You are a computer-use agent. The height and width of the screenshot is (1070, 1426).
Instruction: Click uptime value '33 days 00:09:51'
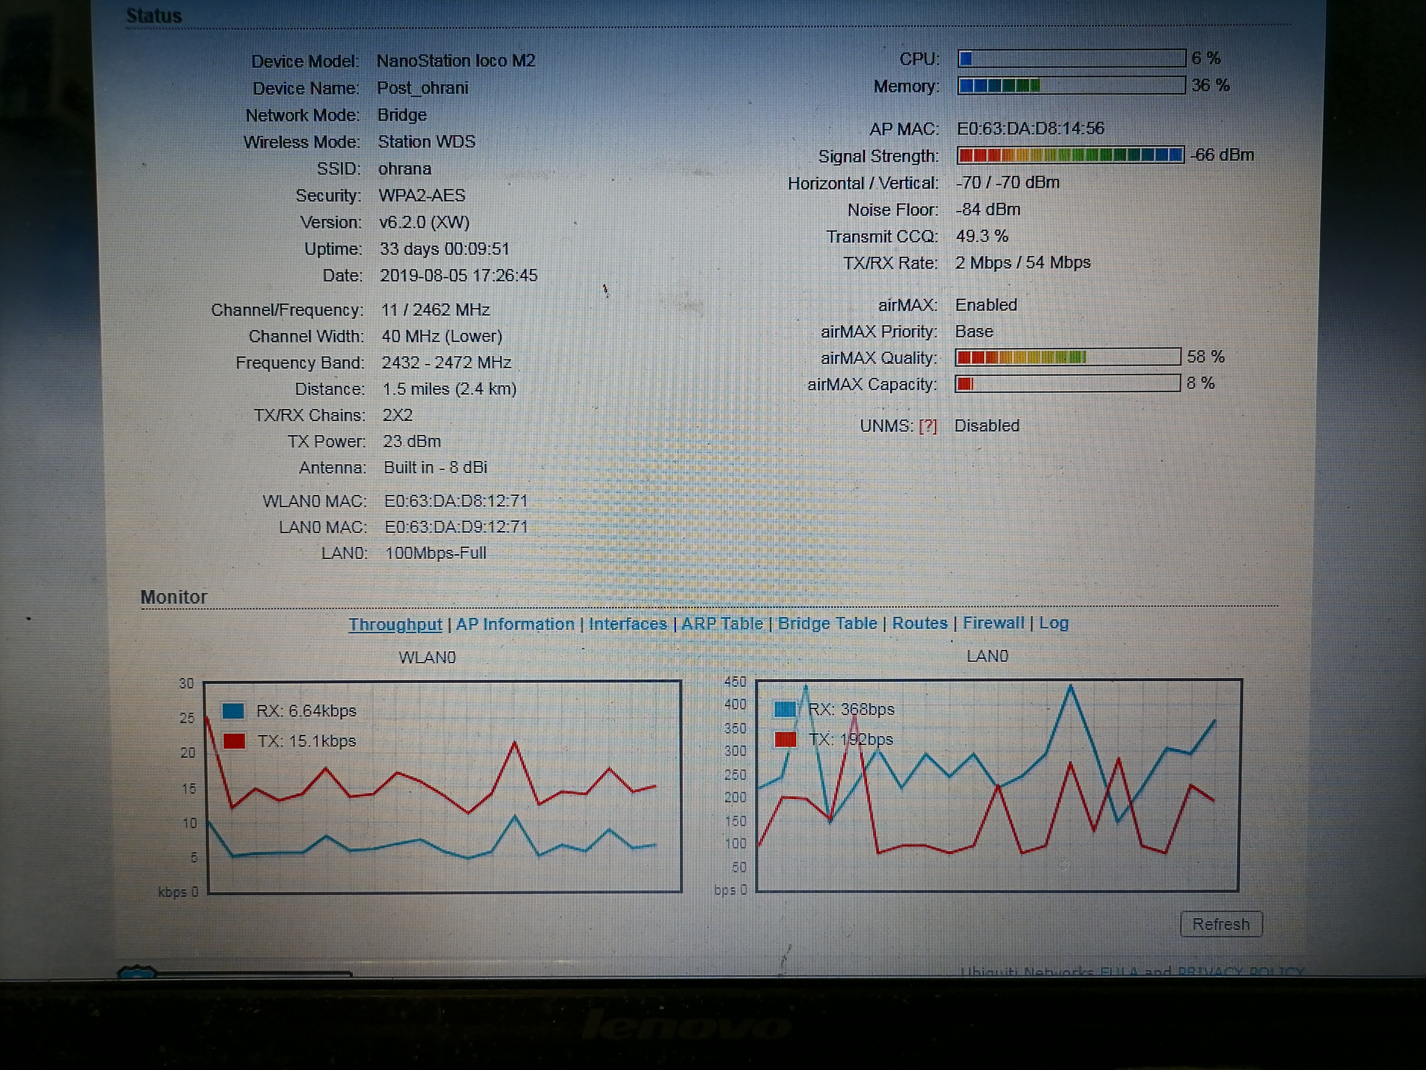tap(445, 249)
